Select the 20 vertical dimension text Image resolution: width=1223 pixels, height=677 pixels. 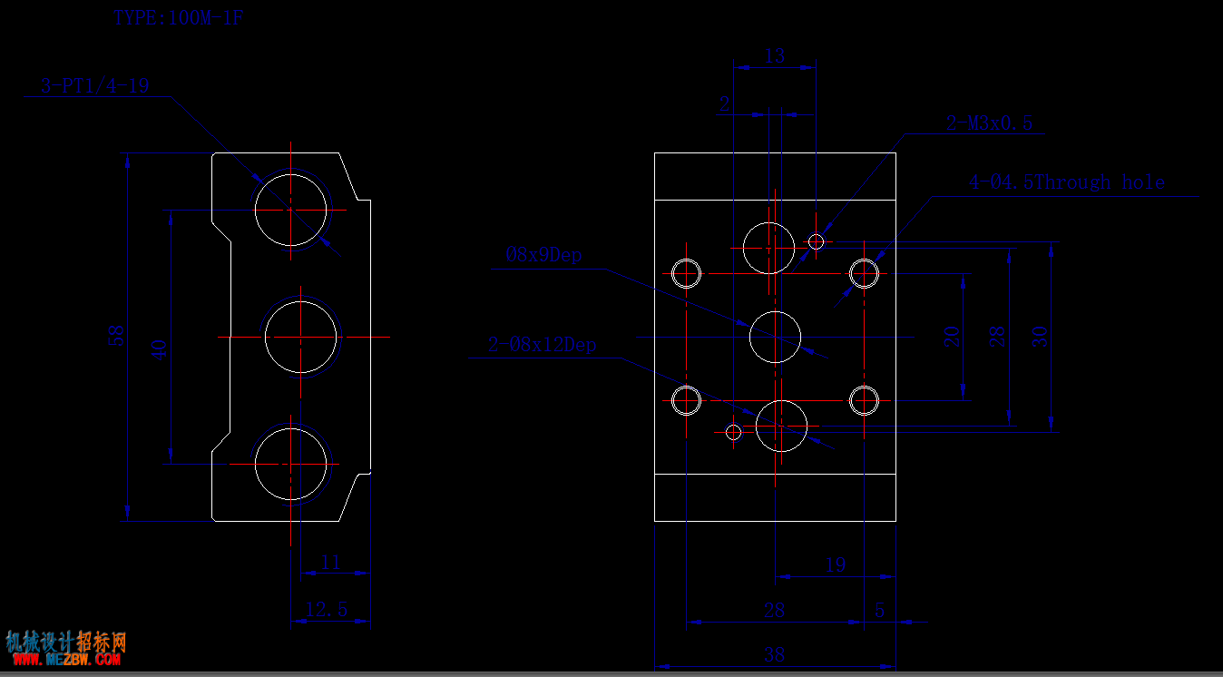click(x=952, y=337)
